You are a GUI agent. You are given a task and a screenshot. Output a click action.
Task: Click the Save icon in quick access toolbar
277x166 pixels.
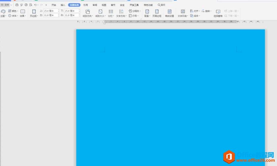point(17,5)
